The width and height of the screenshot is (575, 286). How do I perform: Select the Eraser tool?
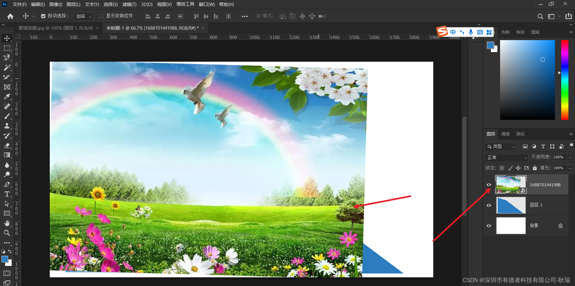tap(7, 146)
